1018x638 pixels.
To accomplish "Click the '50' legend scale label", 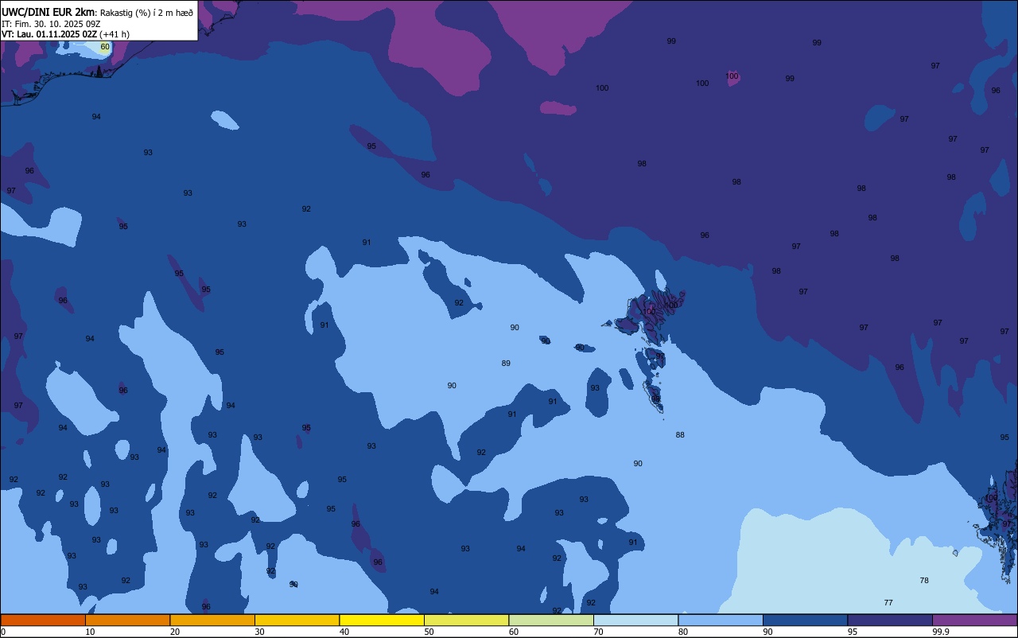I will 429,632.
